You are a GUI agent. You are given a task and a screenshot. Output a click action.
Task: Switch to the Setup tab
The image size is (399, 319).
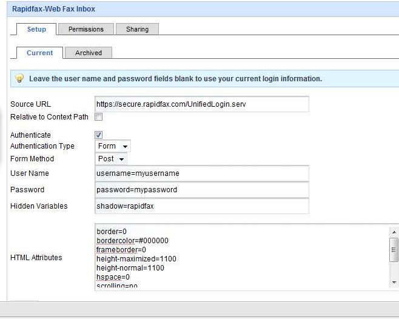click(x=36, y=29)
